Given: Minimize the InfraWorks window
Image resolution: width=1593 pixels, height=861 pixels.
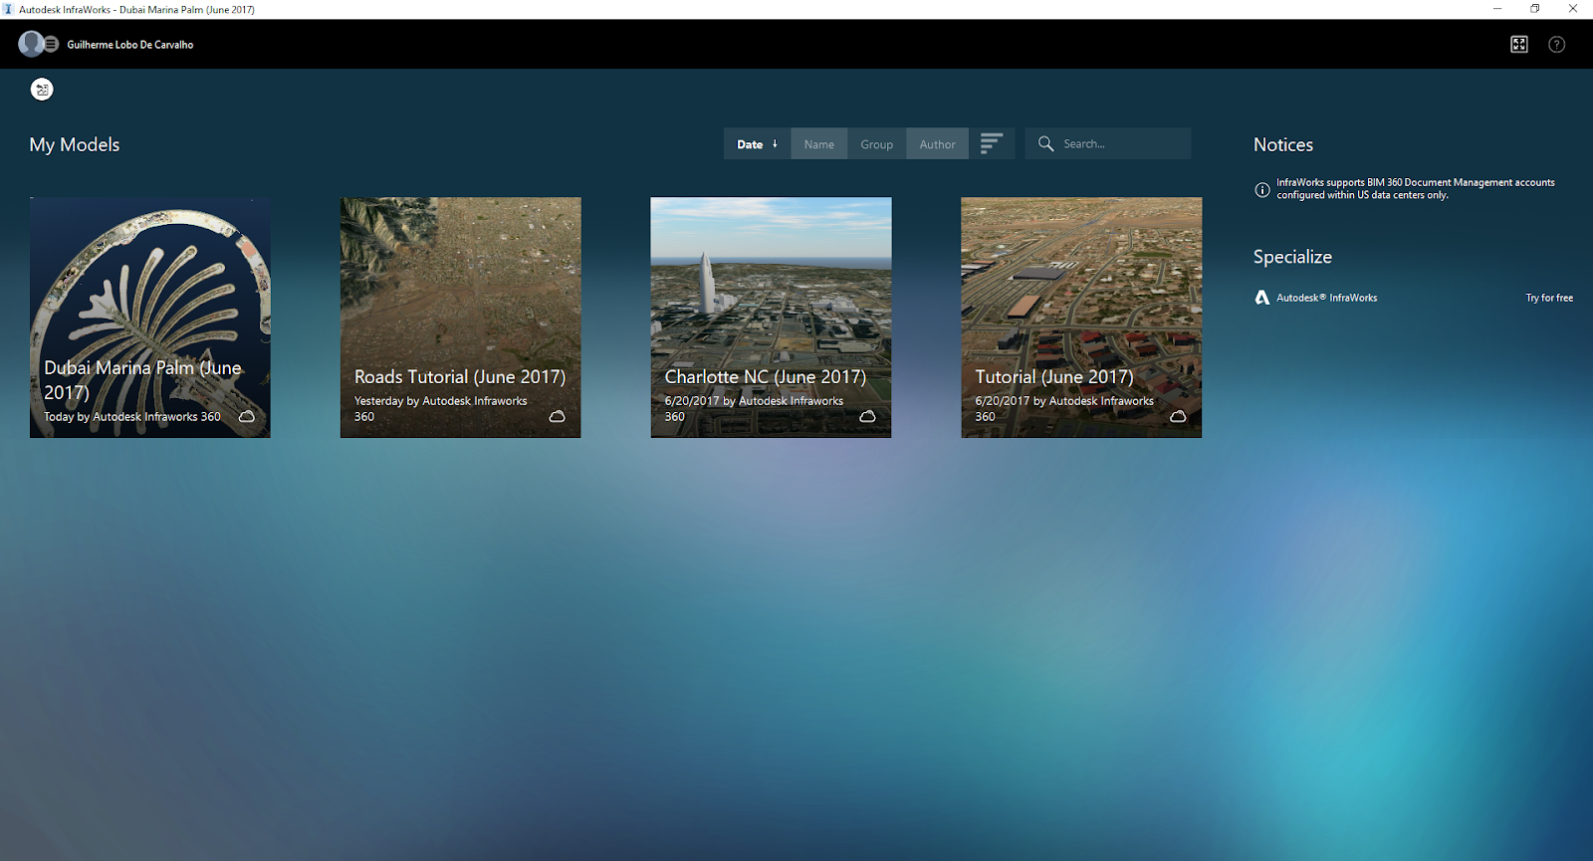Looking at the screenshot, I should [1497, 9].
